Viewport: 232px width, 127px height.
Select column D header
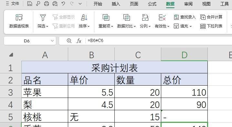pos(185,55)
